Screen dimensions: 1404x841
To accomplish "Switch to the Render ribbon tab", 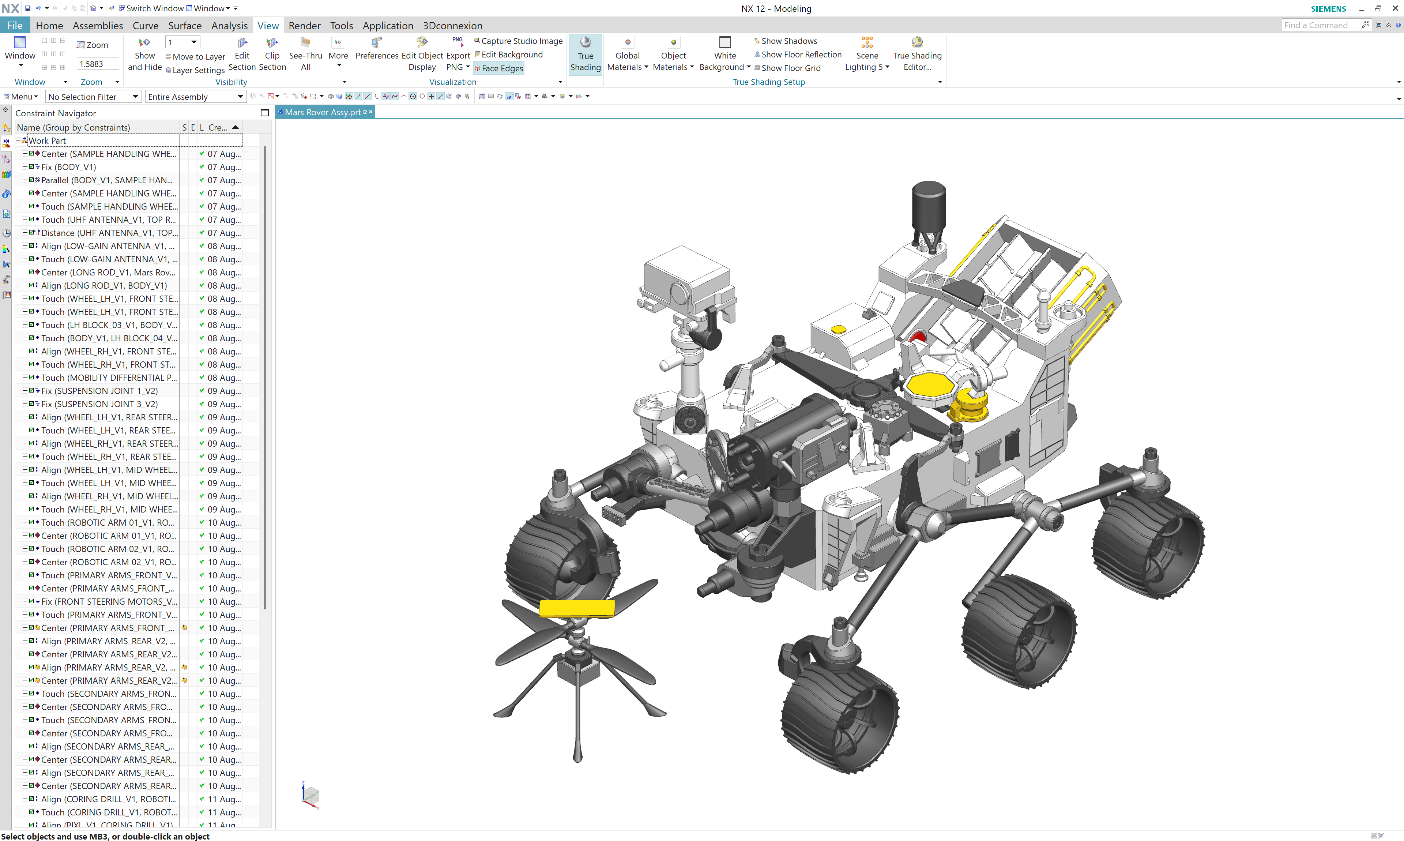I will point(304,25).
